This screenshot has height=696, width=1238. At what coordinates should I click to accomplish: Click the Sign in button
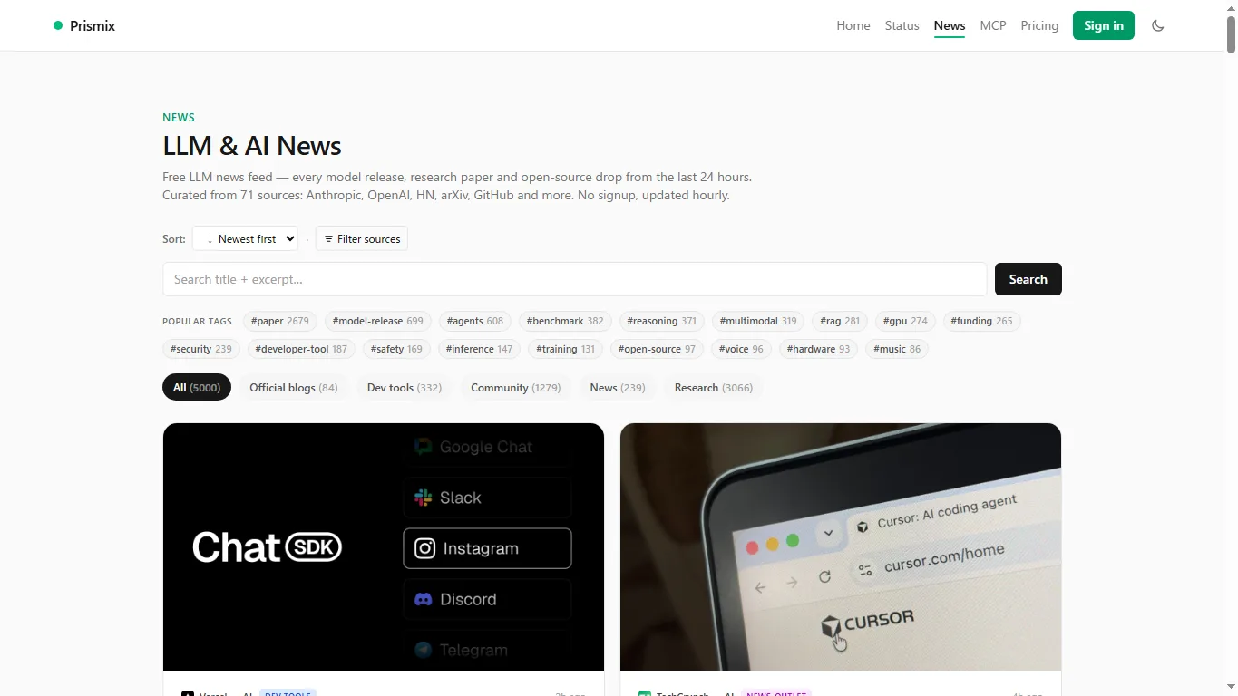click(1104, 25)
